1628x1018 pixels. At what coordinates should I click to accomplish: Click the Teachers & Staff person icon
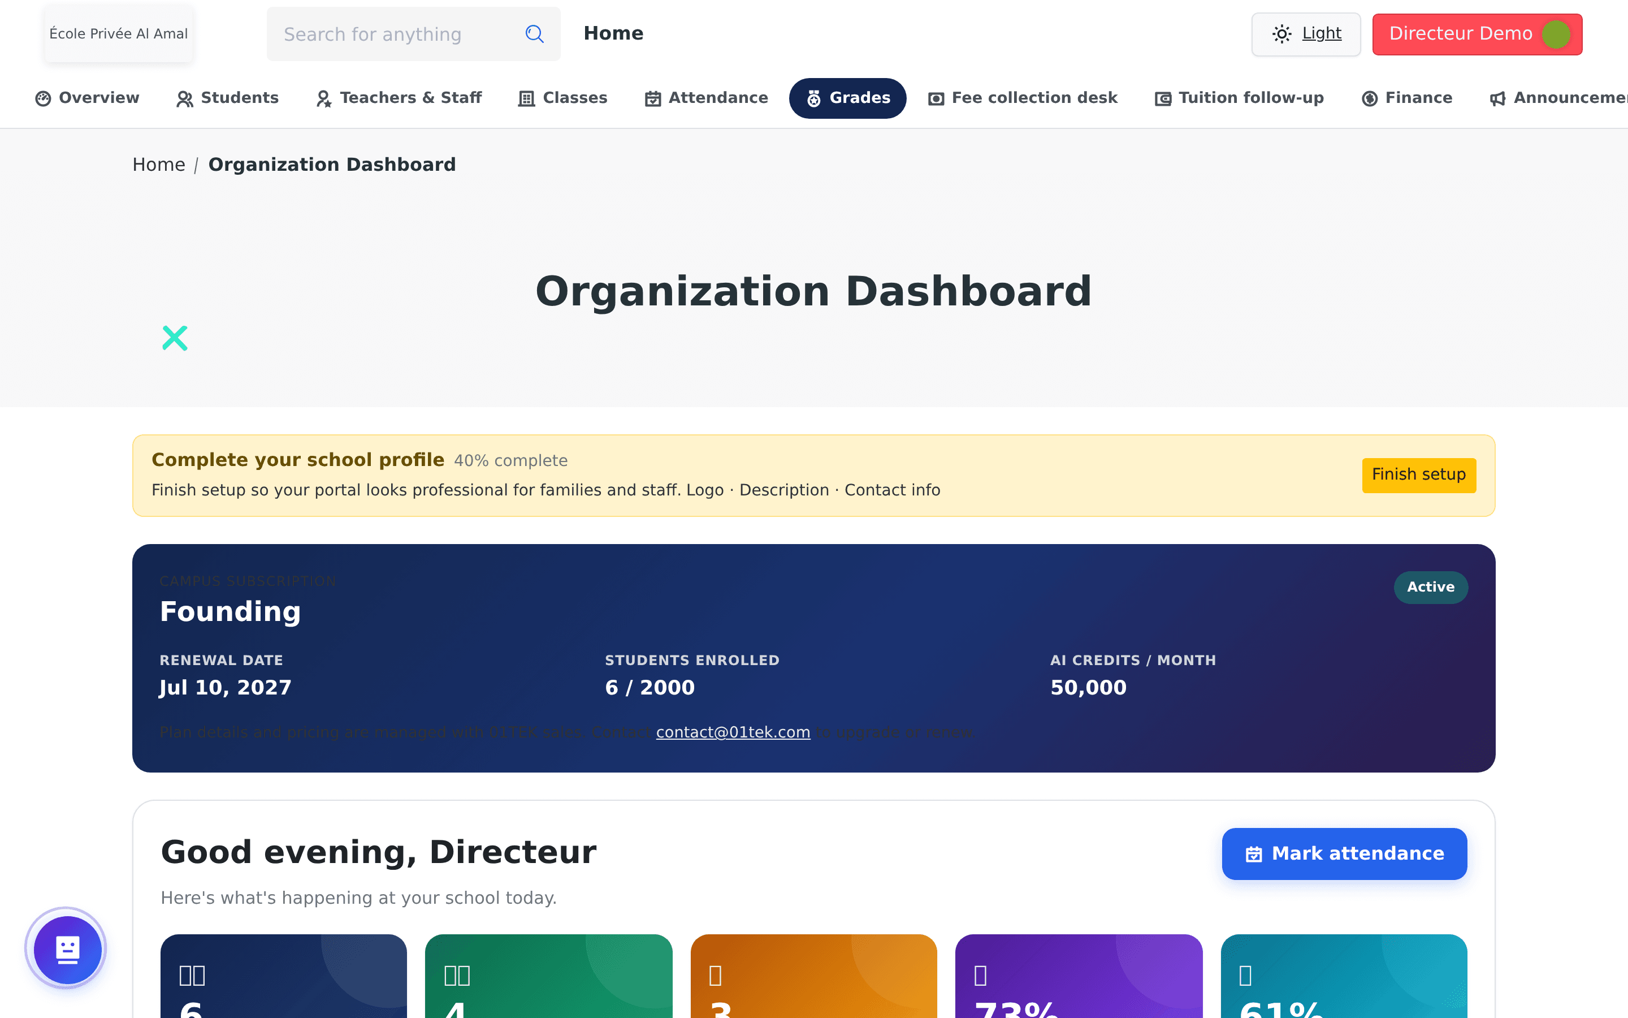pyautogui.click(x=323, y=99)
